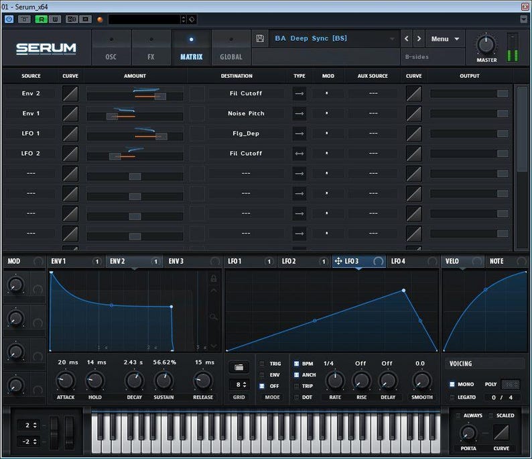Open the preset name dropdown BA Deep Sync
532x459 pixels.
coord(334,38)
